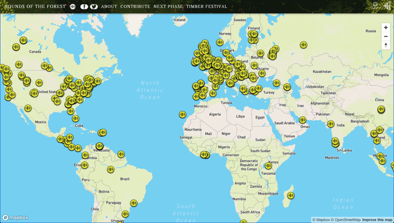The width and height of the screenshot is (394, 223).
Task: Select the sound marker in Kenya
Action: [268, 166]
